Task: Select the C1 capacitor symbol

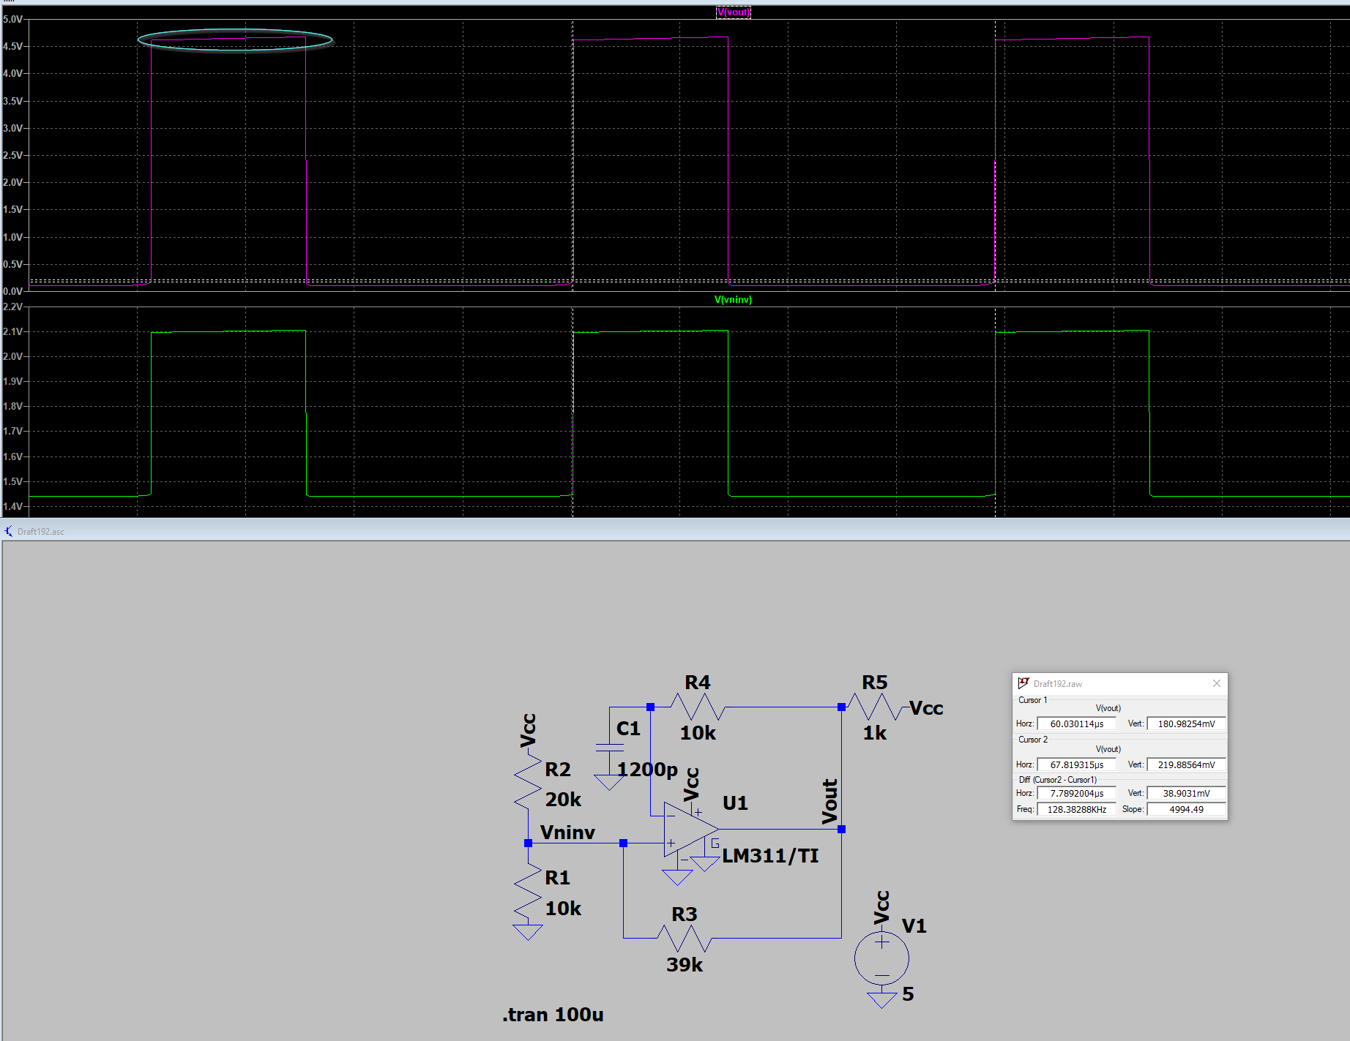Action: [x=609, y=748]
